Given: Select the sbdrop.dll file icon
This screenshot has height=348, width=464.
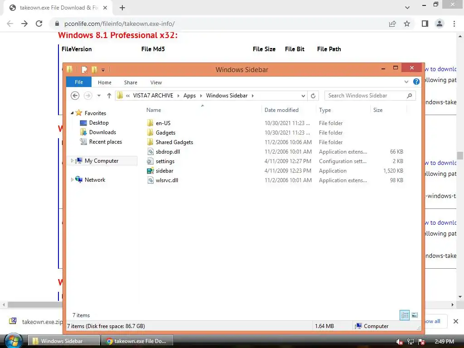Looking at the screenshot, I should (x=150, y=151).
